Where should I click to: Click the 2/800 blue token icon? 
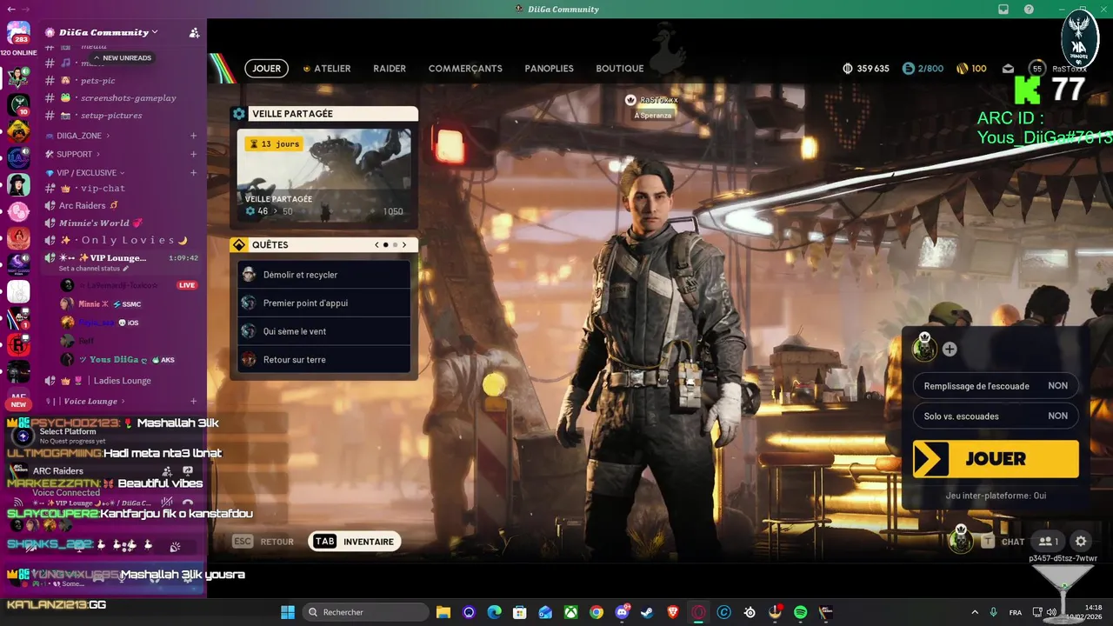pos(909,69)
